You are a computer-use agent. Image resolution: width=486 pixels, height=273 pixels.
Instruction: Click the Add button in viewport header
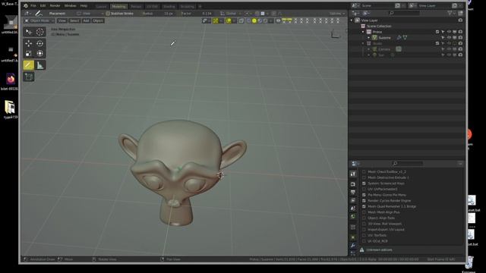[86, 20]
